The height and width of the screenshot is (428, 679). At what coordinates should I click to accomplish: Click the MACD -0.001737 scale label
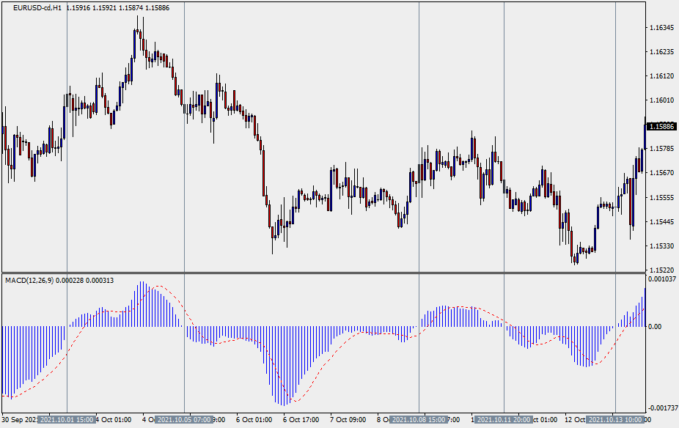[x=662, y=407]
